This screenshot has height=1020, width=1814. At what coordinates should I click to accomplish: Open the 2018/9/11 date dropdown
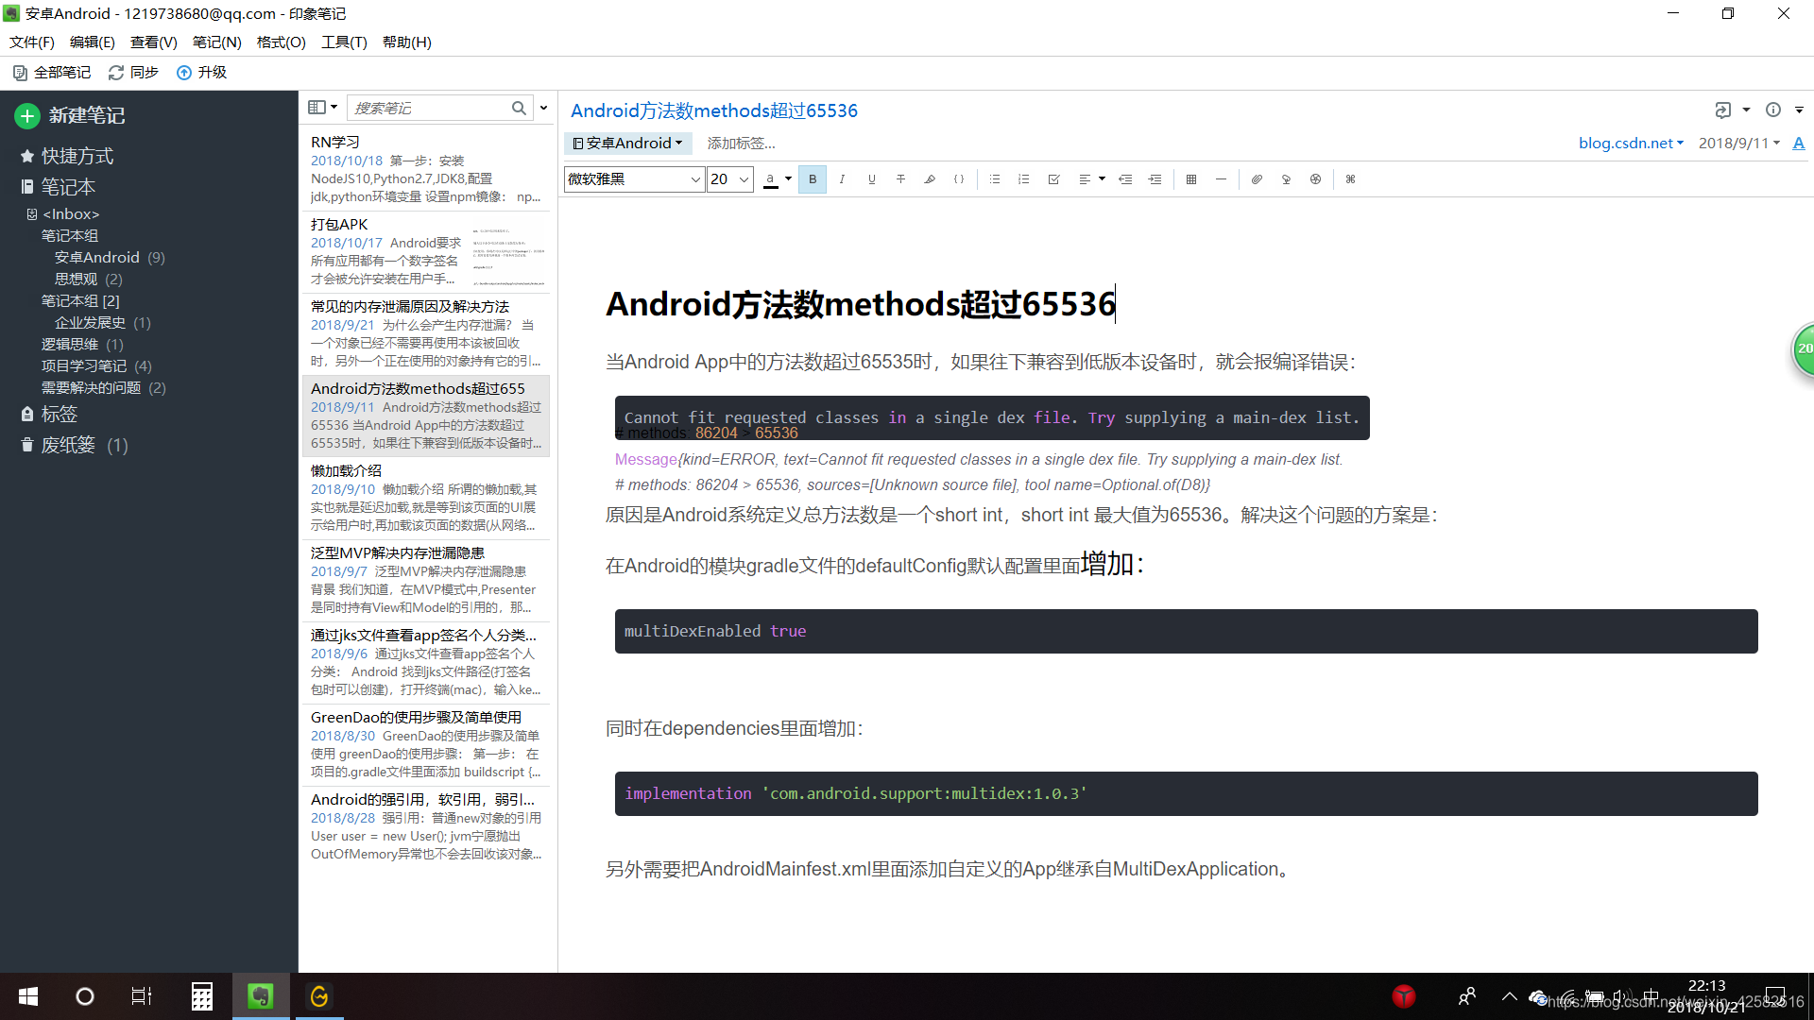coord(1738,144)
